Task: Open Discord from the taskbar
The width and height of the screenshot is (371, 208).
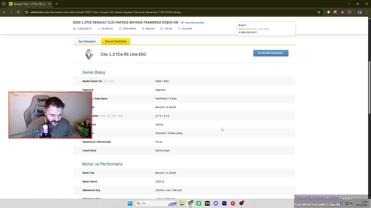Action: (x=216, y=203)
